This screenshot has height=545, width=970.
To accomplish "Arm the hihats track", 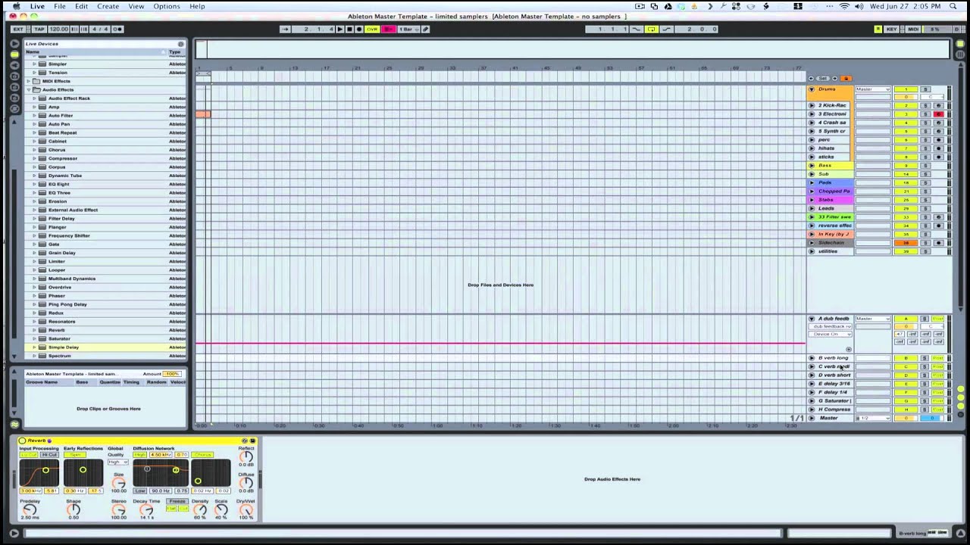I will point(938,148).
